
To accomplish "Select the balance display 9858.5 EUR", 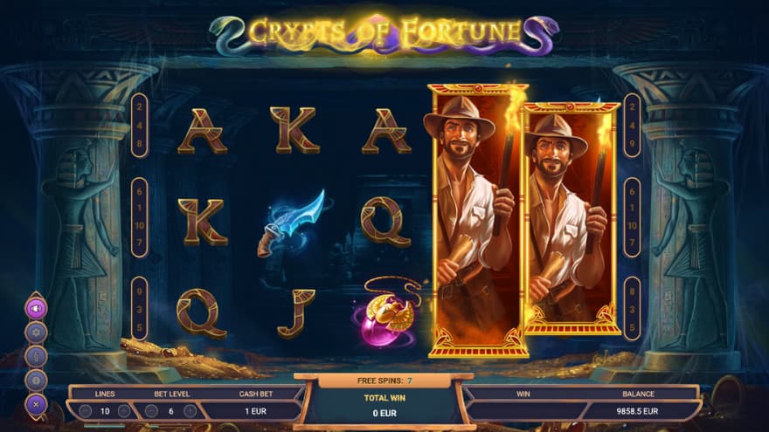I will click(638, 411).
